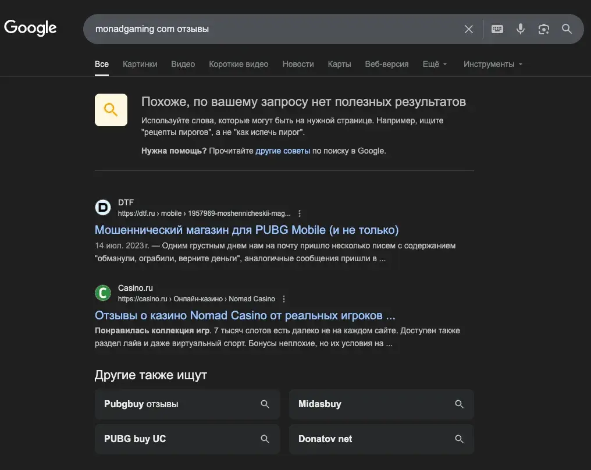Select the Pubgbuy отзывы related search
591x470 pixels.
(x=187, y=404)
